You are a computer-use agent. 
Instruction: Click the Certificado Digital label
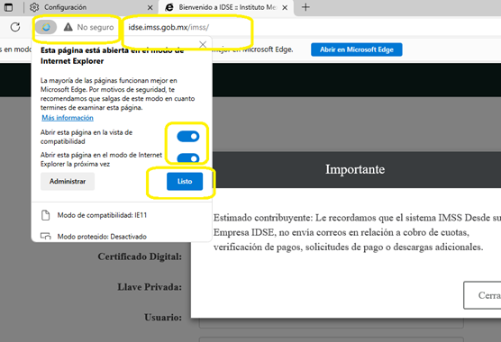click(140, 256)
